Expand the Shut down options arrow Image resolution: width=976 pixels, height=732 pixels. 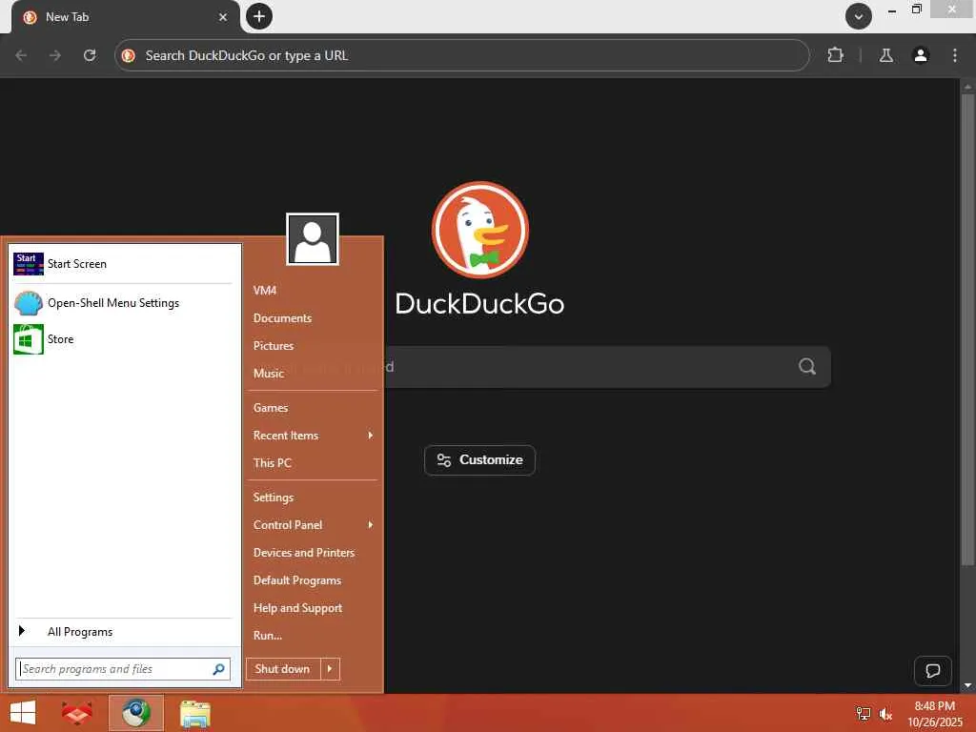click(330, 669)
